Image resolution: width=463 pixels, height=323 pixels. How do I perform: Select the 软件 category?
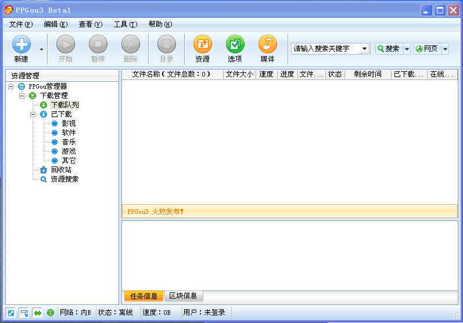(x=69, y=133)
